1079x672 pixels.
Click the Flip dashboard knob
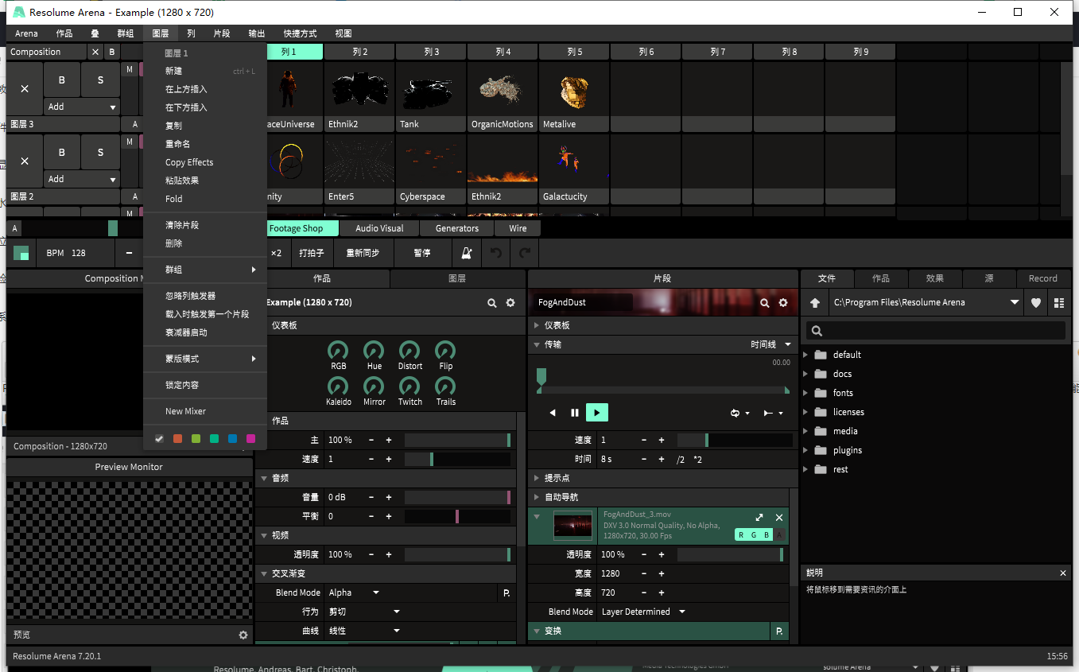pos(445,350)
